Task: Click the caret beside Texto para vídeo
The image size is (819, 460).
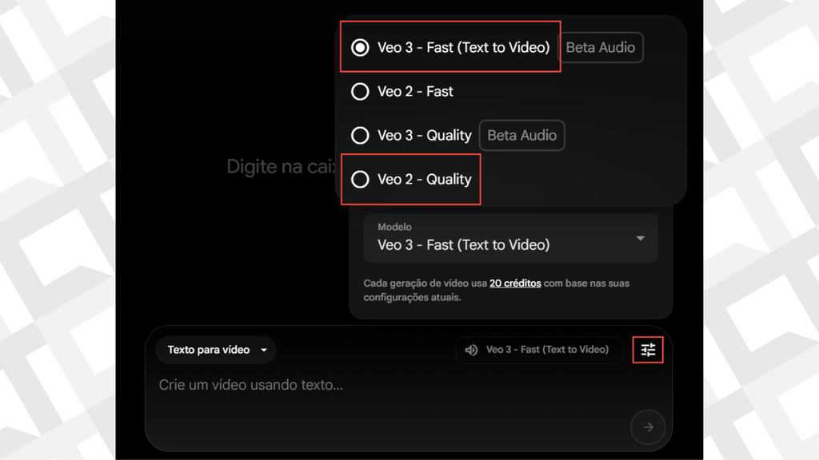Action: coord(264,350)
